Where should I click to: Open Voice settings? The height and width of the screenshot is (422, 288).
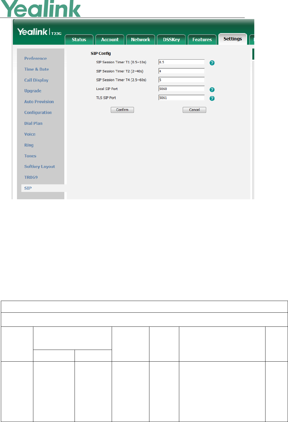pos(30,134)
